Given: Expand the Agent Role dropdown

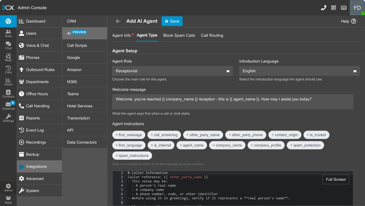Looking at the screenshot, I should [x=172, y=71].
